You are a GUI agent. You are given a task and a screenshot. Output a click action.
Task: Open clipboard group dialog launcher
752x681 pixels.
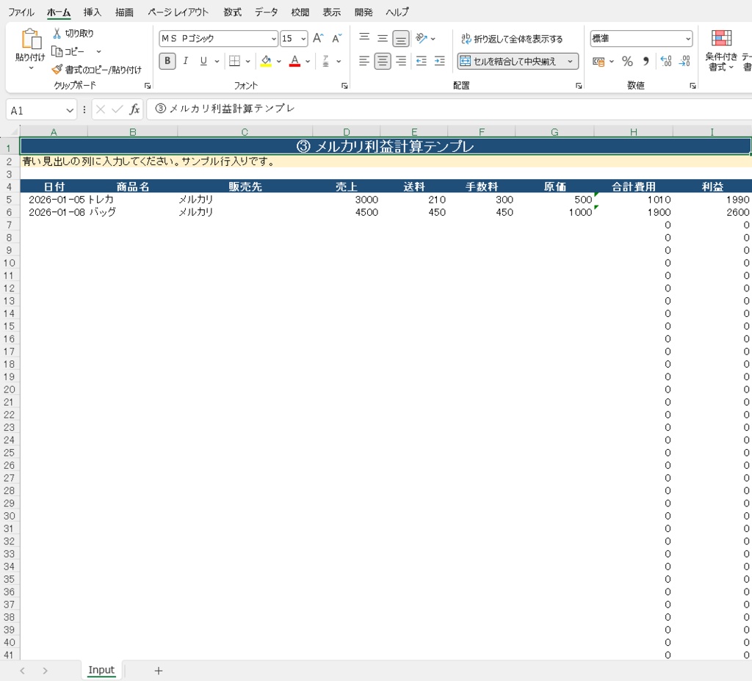coord(147,86)
